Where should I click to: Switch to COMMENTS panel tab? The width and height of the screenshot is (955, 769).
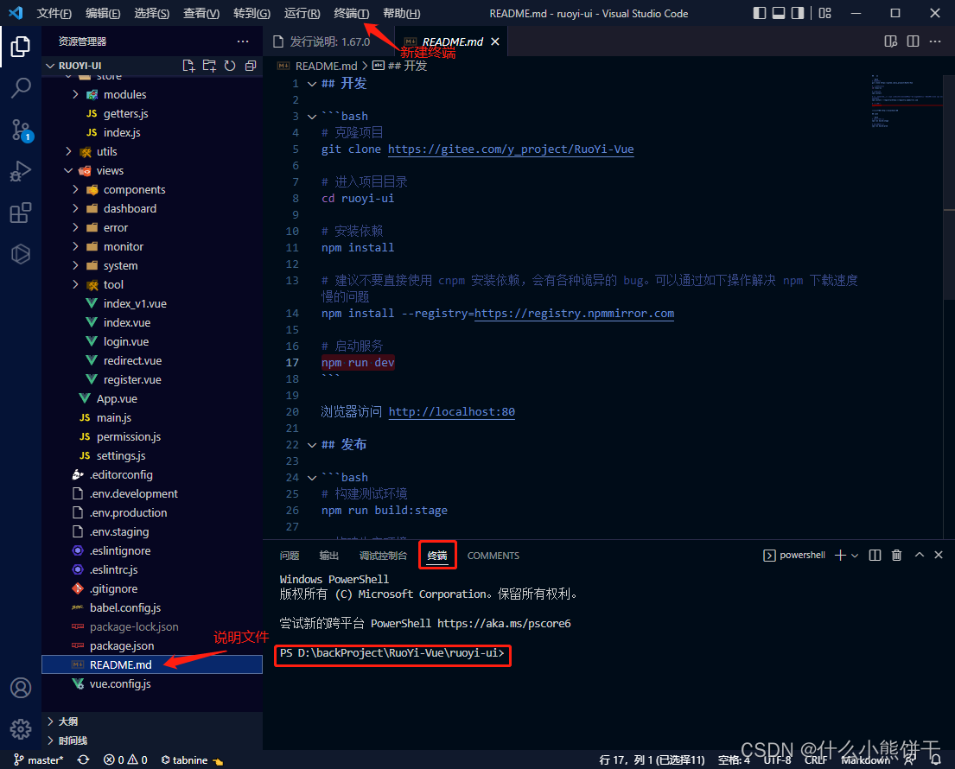[x=493, y=556]
